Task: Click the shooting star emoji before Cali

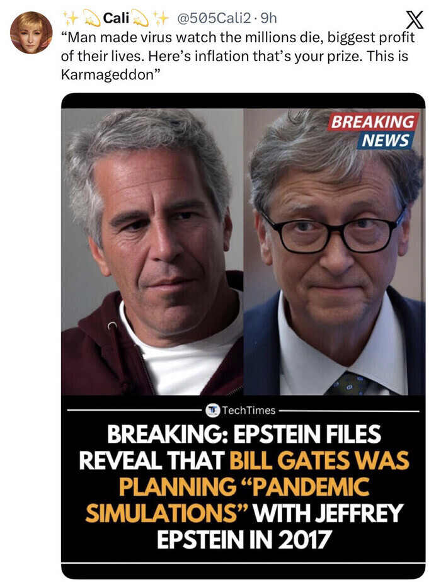Action: coord(92,18)
